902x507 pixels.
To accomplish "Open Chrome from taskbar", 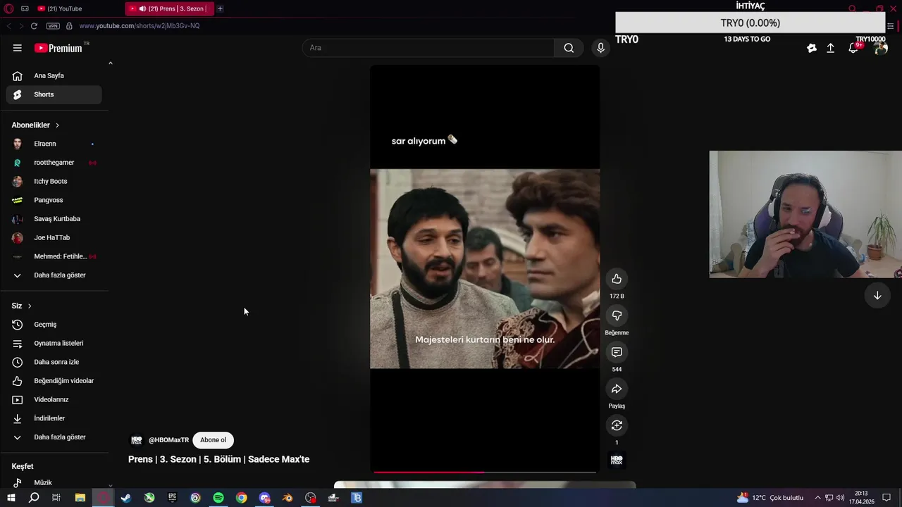I will pyautogui.click(x=242, y=498).
